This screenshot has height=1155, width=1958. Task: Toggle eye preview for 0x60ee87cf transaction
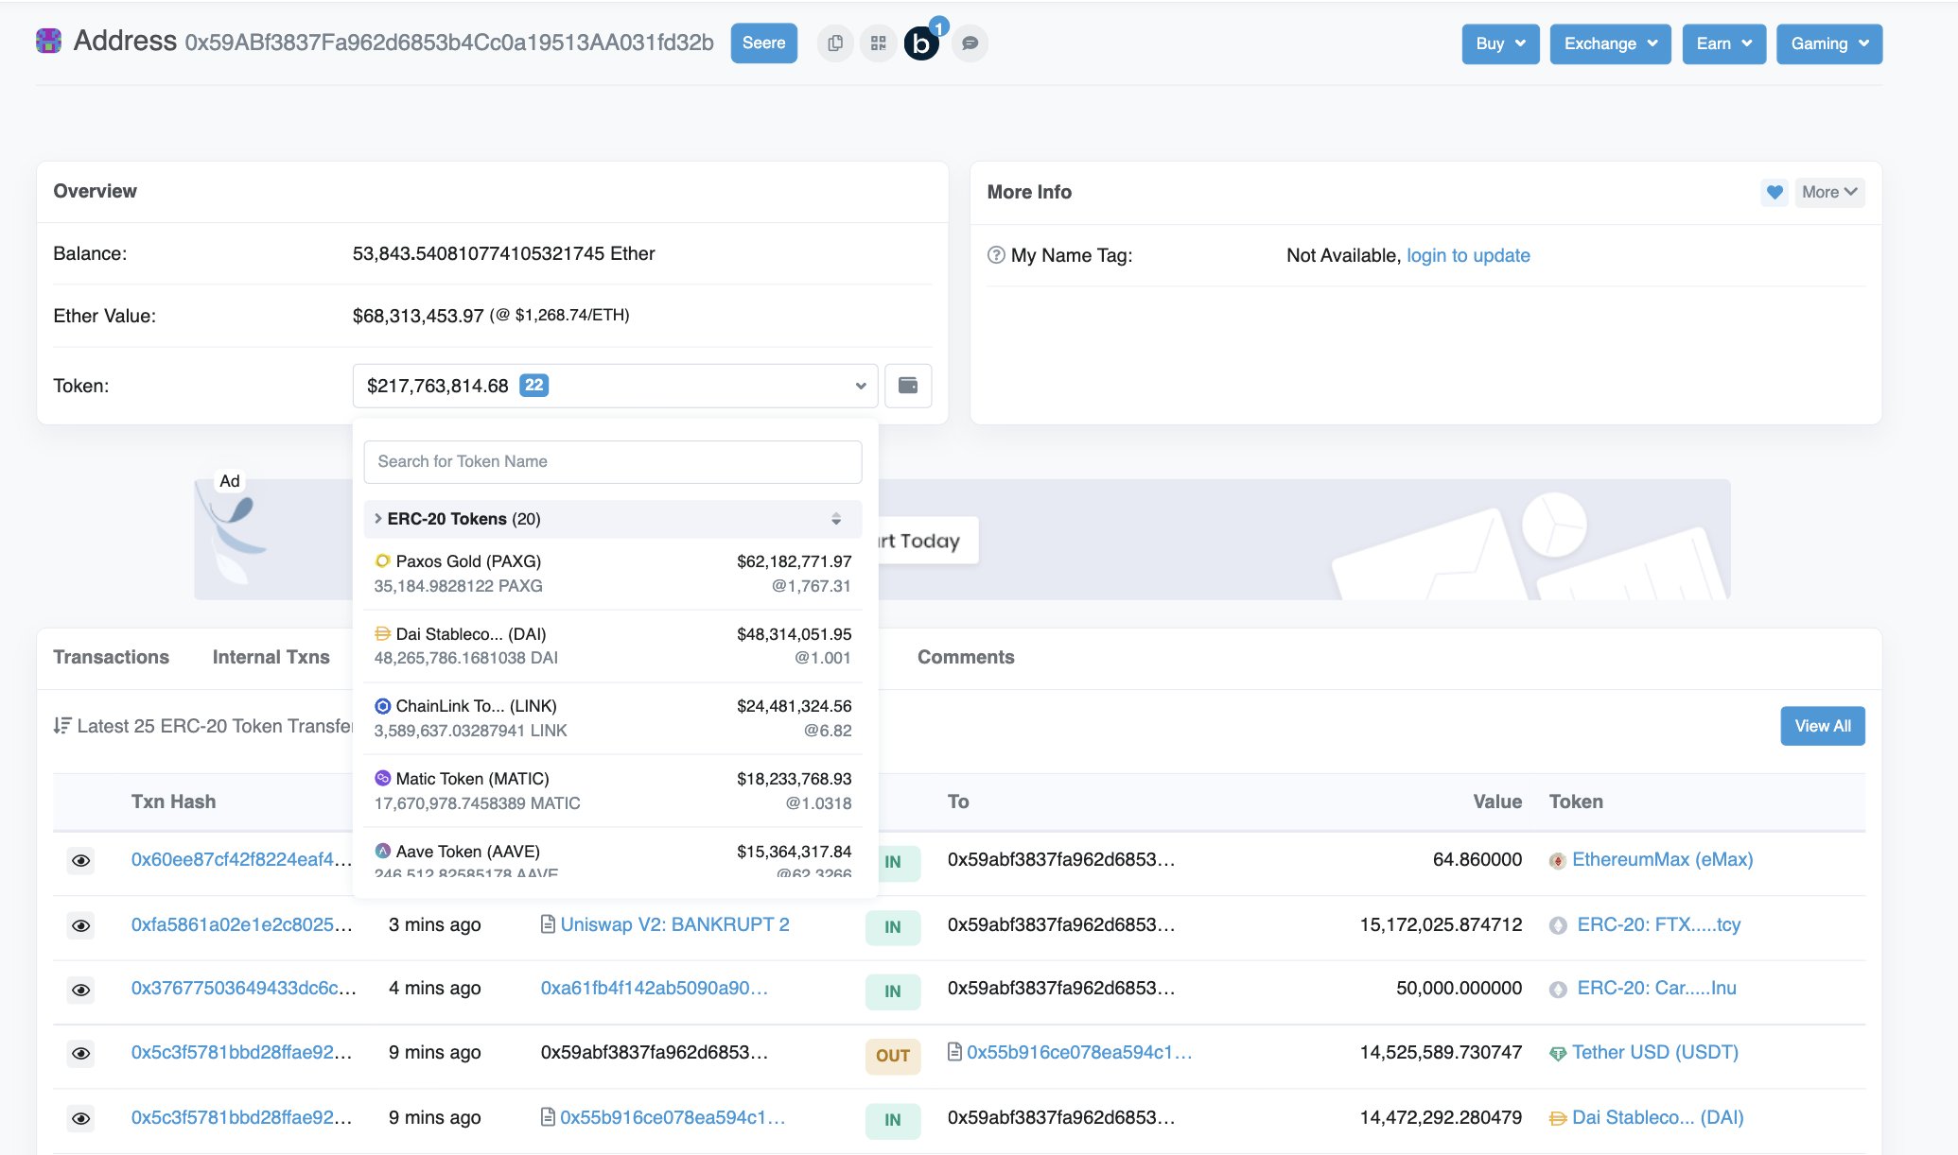(x=81, y=860)
